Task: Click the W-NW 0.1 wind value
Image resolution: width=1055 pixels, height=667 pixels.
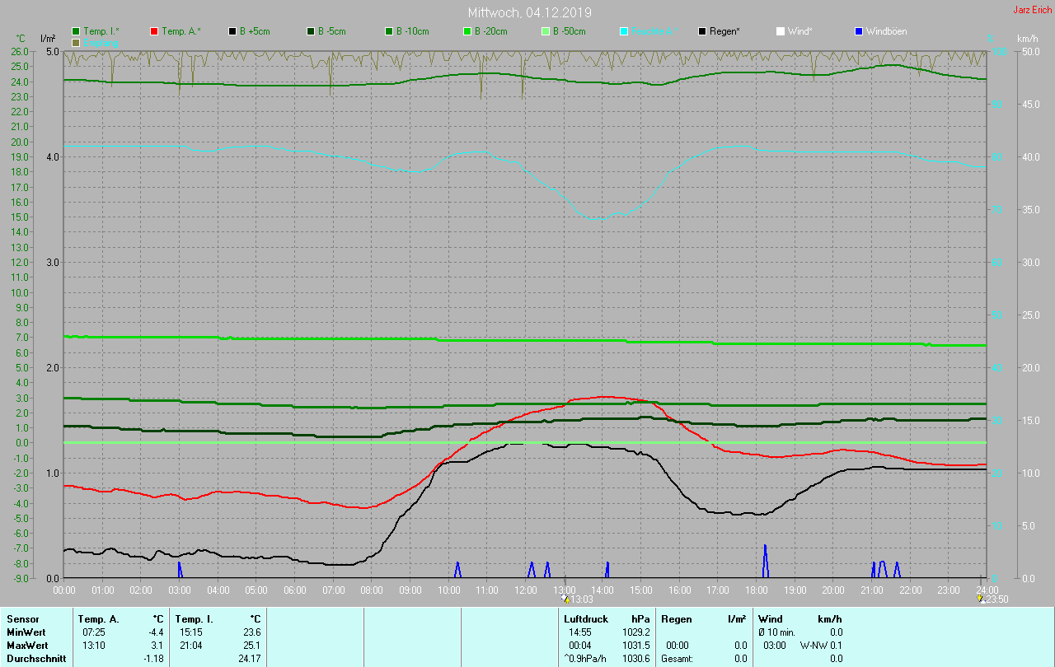Action: (x=821, y=646)
